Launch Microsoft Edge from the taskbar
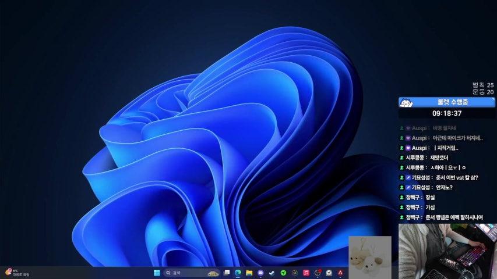 point(238,273)
